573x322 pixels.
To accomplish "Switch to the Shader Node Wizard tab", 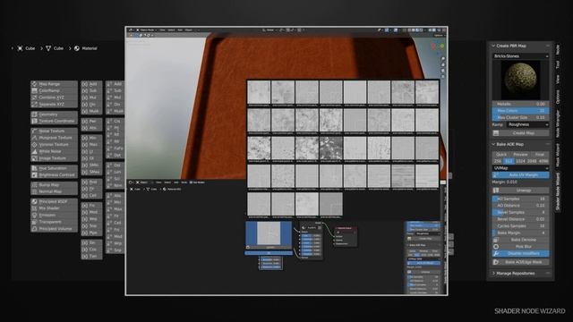I will coord(558,191).
